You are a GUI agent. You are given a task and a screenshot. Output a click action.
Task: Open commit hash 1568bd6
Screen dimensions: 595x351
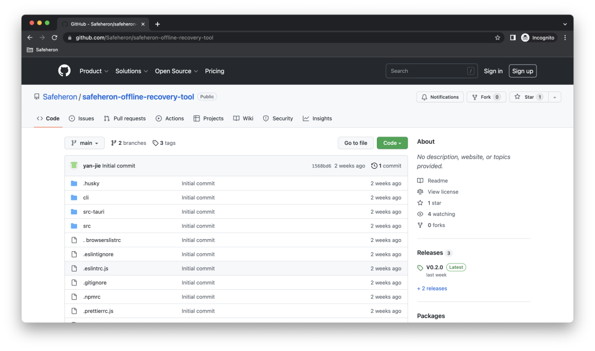(x=321, y=166)
